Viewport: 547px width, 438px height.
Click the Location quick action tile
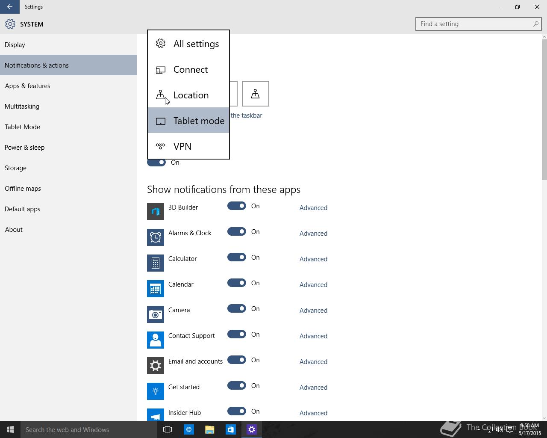pos(256,94)
